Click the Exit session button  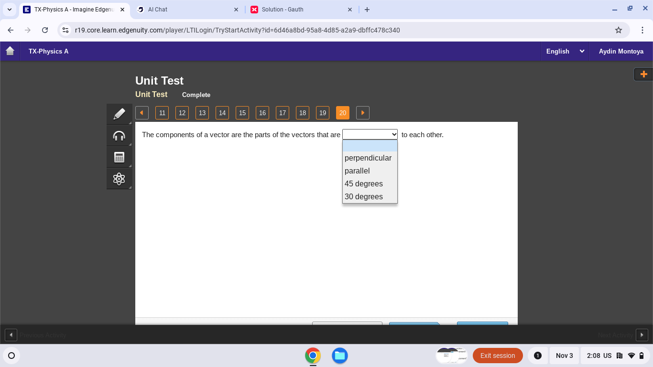pos(498,356)
